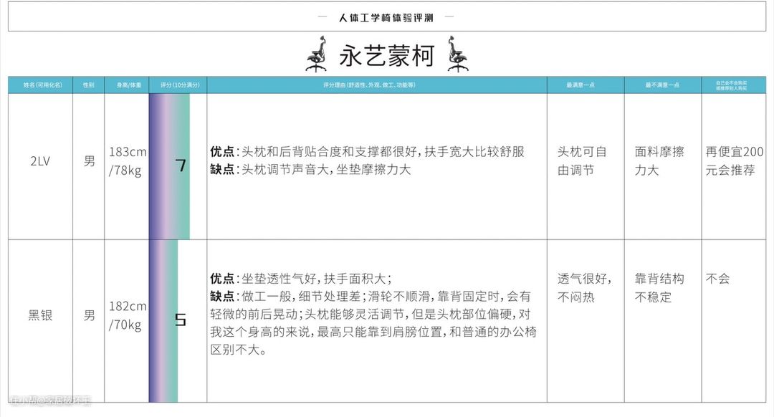
Task: Click the chair icon right of 永艺蒙柯
Action: click(457, 54)
